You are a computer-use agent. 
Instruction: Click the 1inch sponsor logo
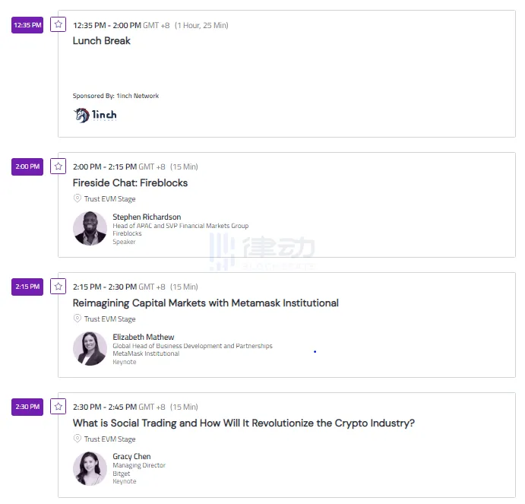click(95, 116)
